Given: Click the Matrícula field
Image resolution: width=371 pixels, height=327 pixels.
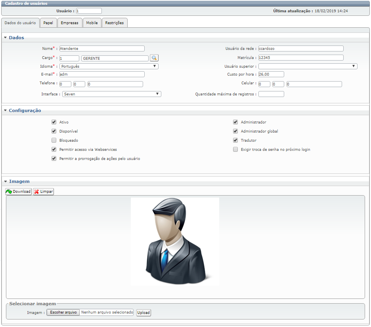Looking at the screenshot, I should pyautogui.click(x=301, y=57).
